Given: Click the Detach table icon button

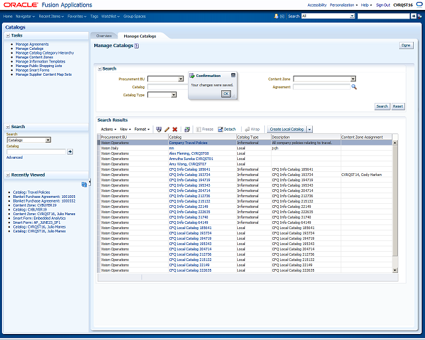Looking at the screenshot, I should (x=227, y=129).
